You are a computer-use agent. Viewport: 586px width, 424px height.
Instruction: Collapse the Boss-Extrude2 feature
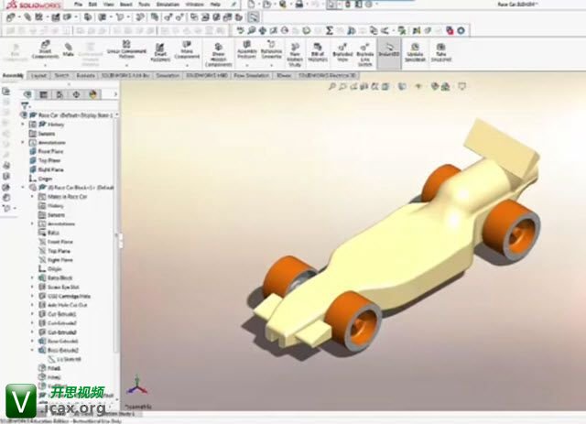(x=32, y=350)
